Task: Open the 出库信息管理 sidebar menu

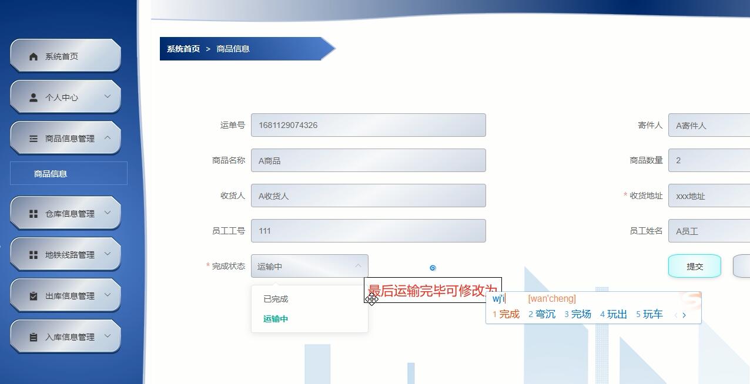Action: pyautogui.click(x=65, y=295)
